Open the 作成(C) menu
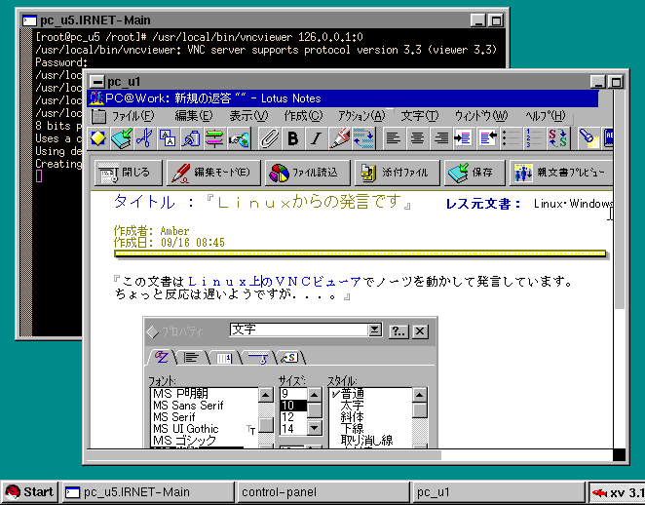 303,116
